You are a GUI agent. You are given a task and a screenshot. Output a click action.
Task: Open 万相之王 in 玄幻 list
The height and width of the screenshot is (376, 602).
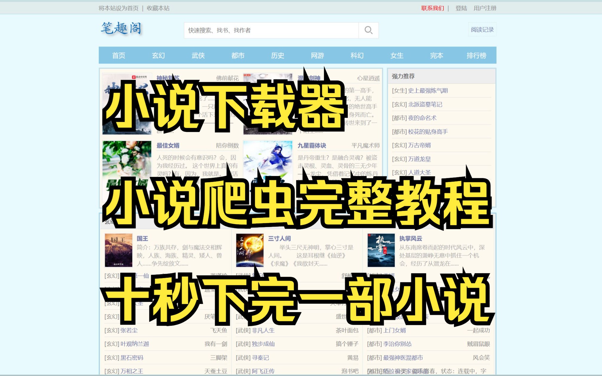[132, 371]
